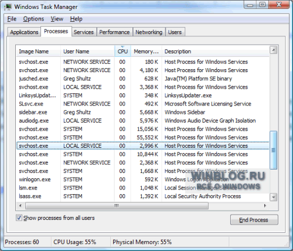This screenshot has height=251, width=293.
Task: Click CPU Usage: 55% in status bar
Action: coord(74,242)
